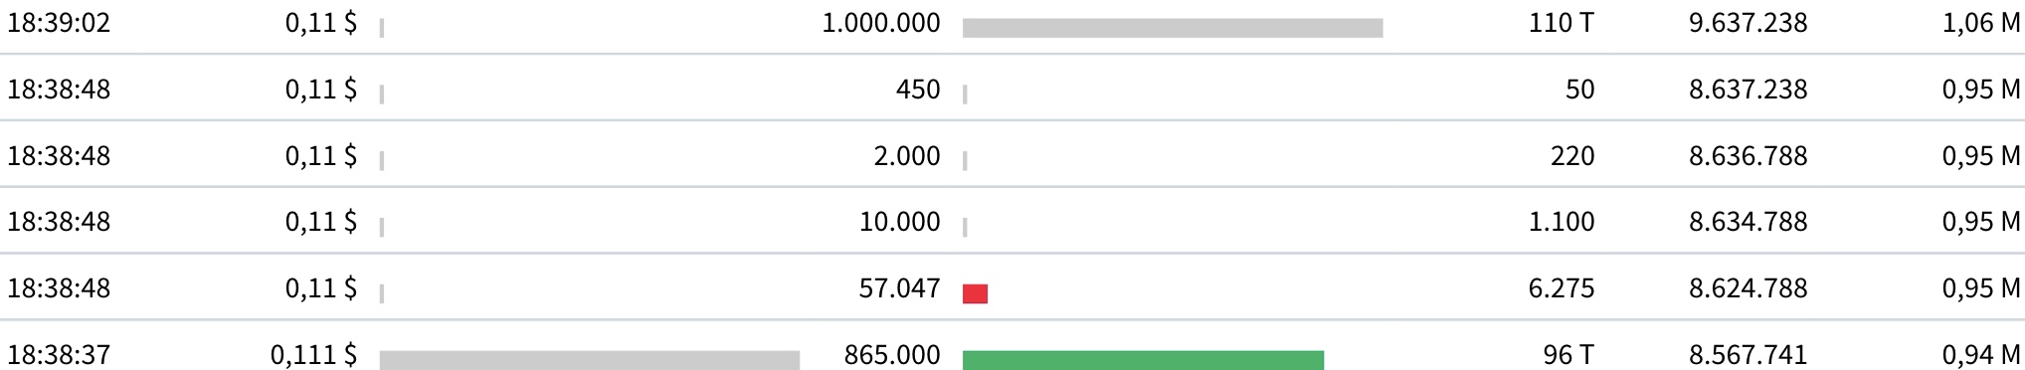Select the 18:39:02 trade row timestamp
This screenshot has height=370, width=2025.
click(59, 23)
